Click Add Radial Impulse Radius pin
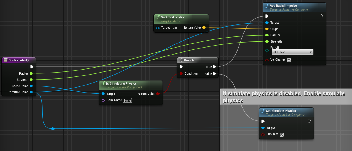This screenshot has width=352, height=151. tap(267, 35)
